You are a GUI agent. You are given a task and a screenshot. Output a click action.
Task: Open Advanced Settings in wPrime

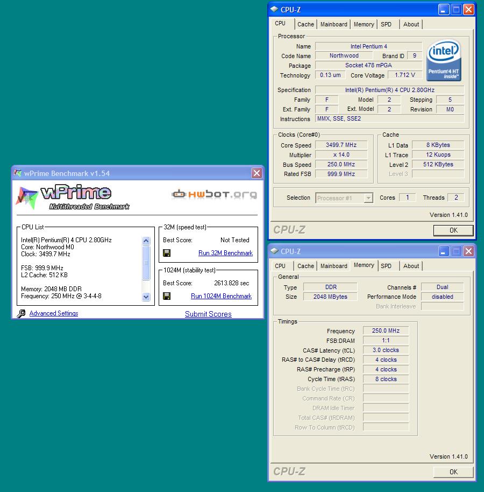(54, 313)
